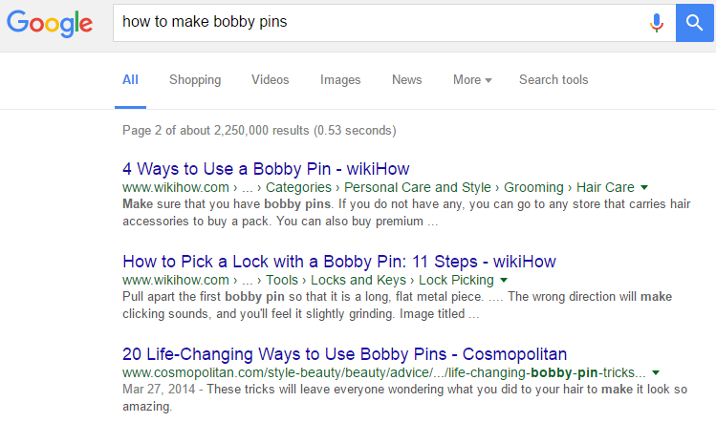Screen dimensions: 716x423
Task: Expand the More dropdown menu
Action: [x=472, y=80]
